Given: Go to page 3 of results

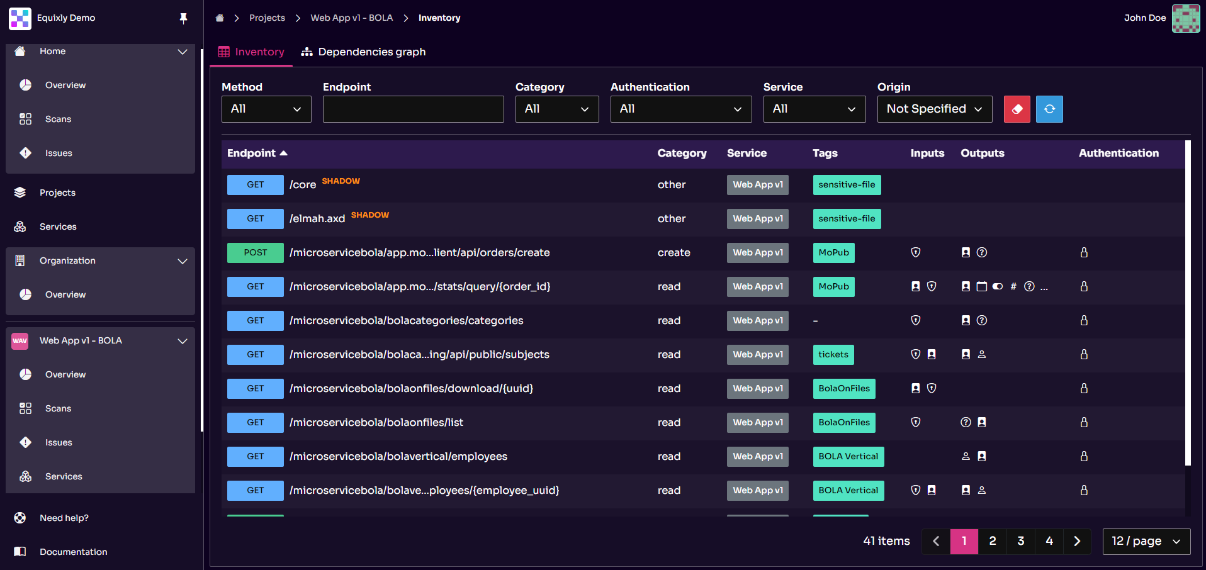Looking at the screenshot, I should (1020, 541).
